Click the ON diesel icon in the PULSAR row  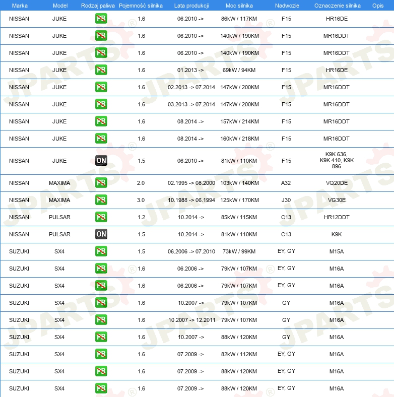pyautogui.click(x=101, y=234)
